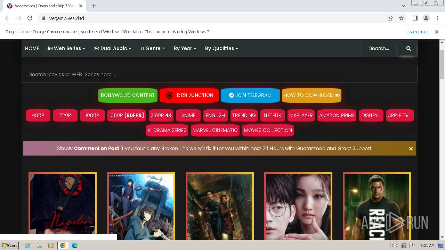Open MARVEL CINEMATIC category

(215, 130)
